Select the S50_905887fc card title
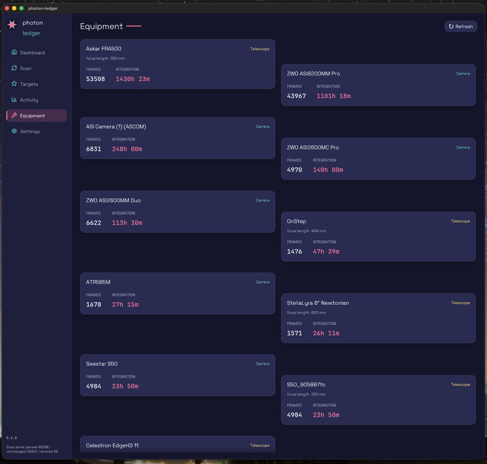This screenshot has width=487, height=464. 306,385
